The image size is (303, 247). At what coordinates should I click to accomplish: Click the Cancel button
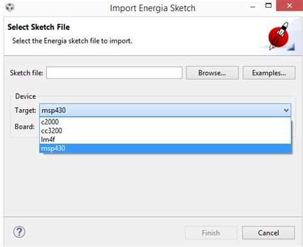point(268,233)
